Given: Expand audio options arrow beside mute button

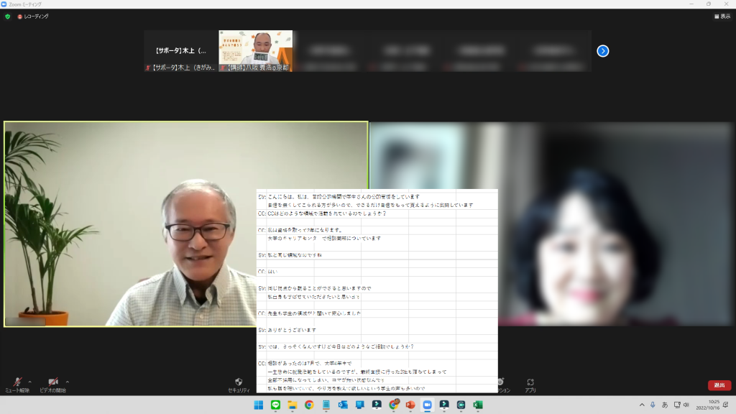Looking at the screenshot, I should (x=30, y=382).
